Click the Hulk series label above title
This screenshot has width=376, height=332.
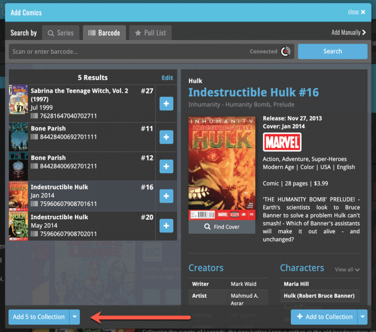[195, 81]
